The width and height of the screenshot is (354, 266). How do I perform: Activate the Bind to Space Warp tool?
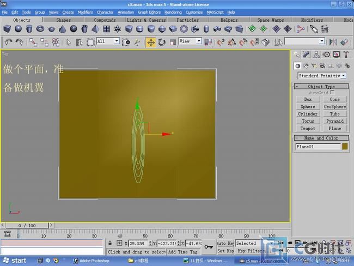[x=56, y=43]
